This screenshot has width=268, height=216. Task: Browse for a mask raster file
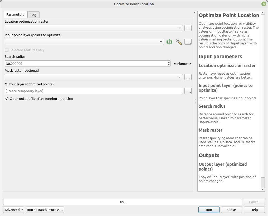pyautogui.click(x=188, y=77)
